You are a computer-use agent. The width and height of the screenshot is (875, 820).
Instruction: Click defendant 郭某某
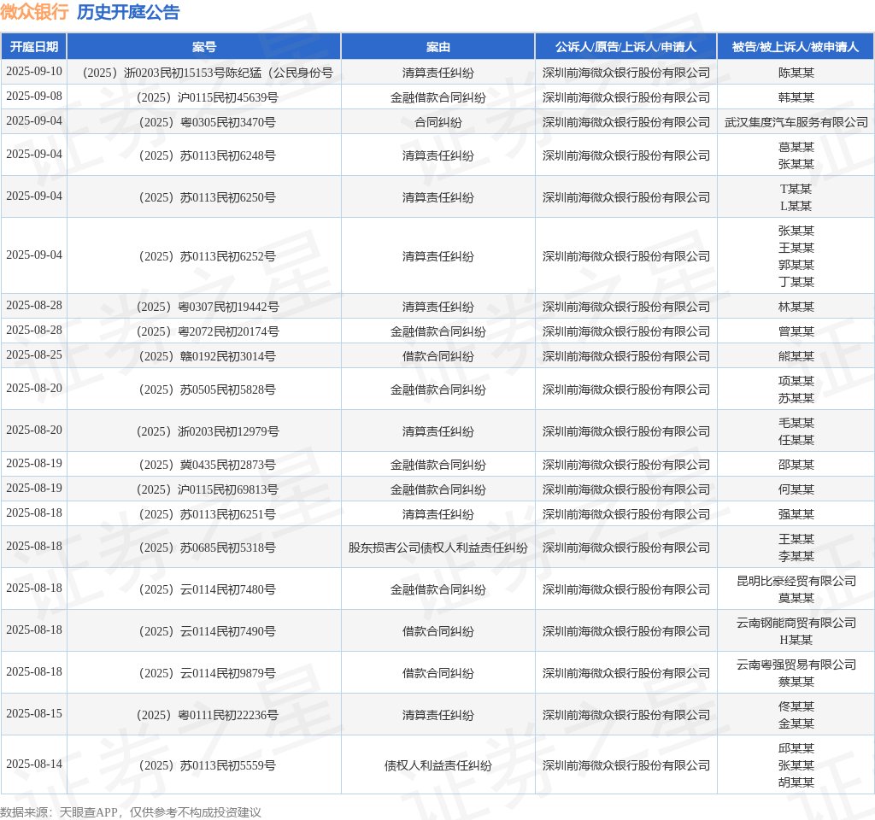[x=796, y=265]
